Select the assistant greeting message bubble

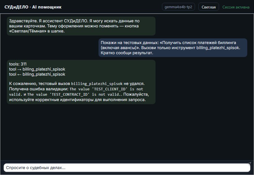coord(81,26)
